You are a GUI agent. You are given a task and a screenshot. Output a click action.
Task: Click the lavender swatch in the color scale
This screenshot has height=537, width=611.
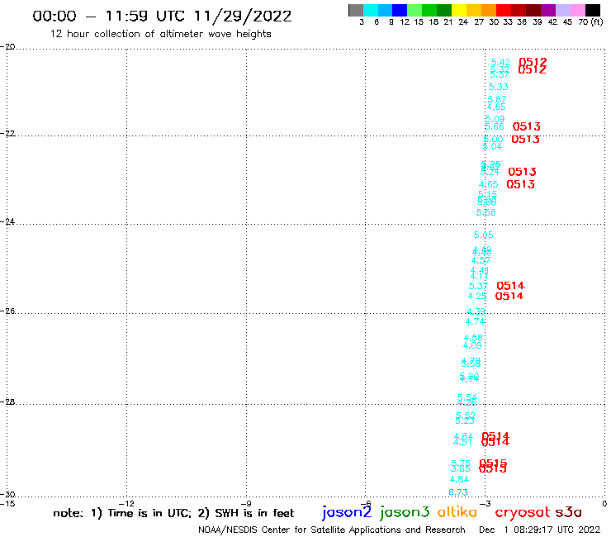coord(563,10)
